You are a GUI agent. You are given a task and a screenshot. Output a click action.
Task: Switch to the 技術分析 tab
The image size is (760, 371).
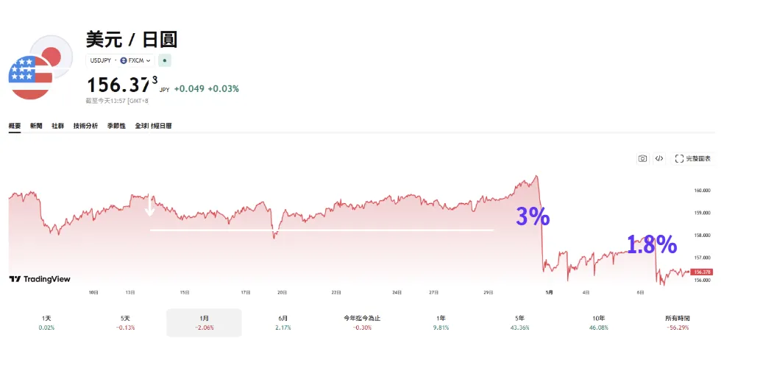point(85,126)
